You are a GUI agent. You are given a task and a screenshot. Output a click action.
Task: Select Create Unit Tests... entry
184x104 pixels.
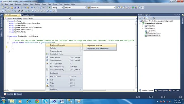(64, 54)
